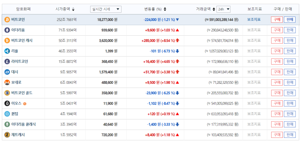Buy Bitcoin with the 구매 button
The image size is (300, 142).
click(x=277, y=20)
